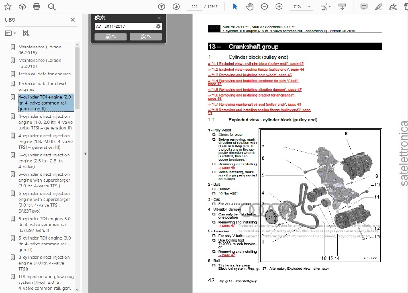Go to previous page with up arrow

(161, 6)
